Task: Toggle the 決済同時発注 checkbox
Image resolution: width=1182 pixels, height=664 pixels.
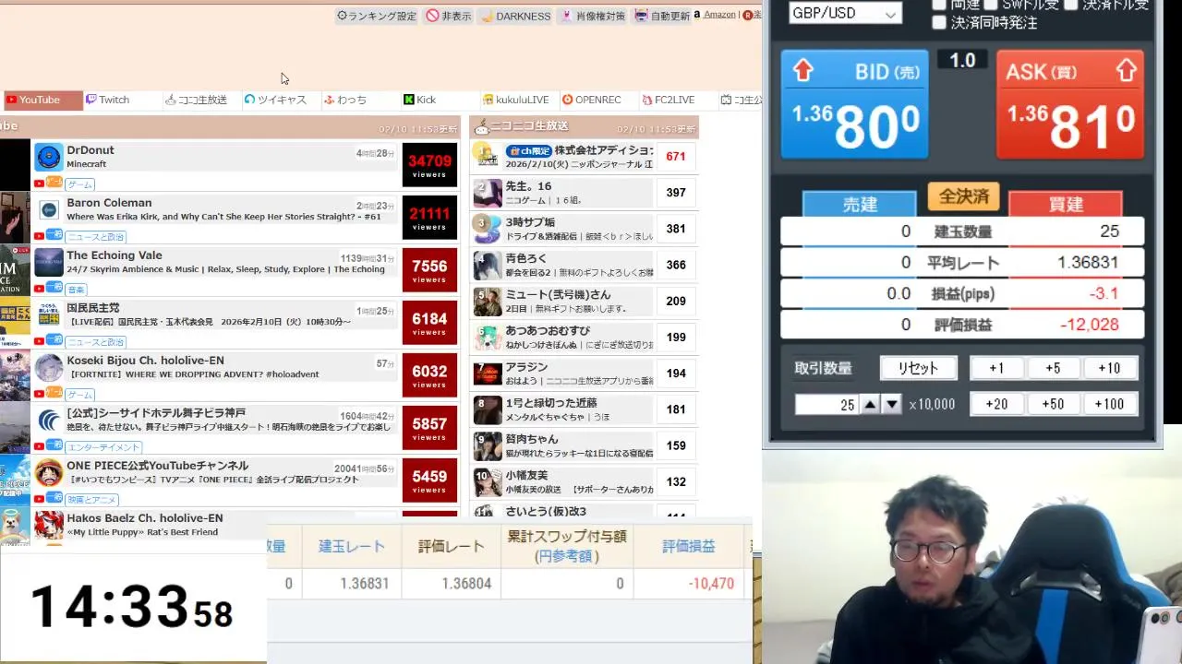Action: 939,23
